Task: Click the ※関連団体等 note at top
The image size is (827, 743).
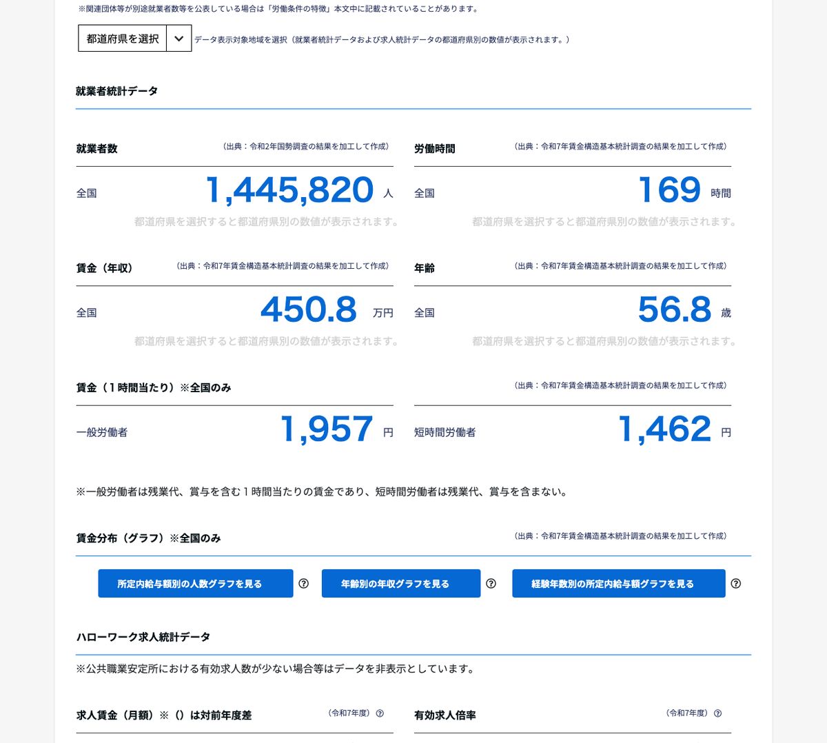Action: coord(278,9)
